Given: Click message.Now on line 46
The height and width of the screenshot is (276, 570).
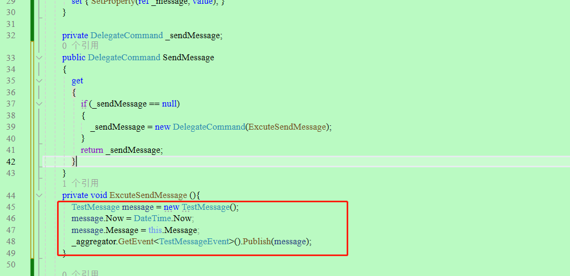Looking at the screenshot, I should point(98,218).
